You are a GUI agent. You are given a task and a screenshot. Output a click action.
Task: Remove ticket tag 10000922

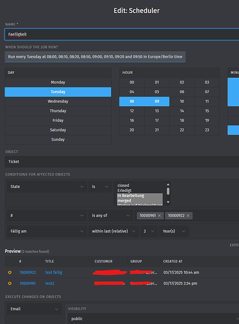pyautogui.click(x=188, y=216)
